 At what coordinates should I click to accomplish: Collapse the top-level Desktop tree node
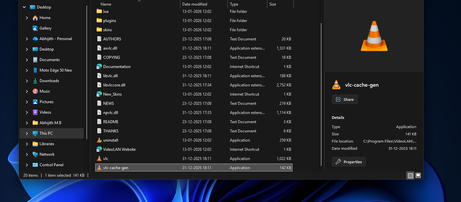24,7
